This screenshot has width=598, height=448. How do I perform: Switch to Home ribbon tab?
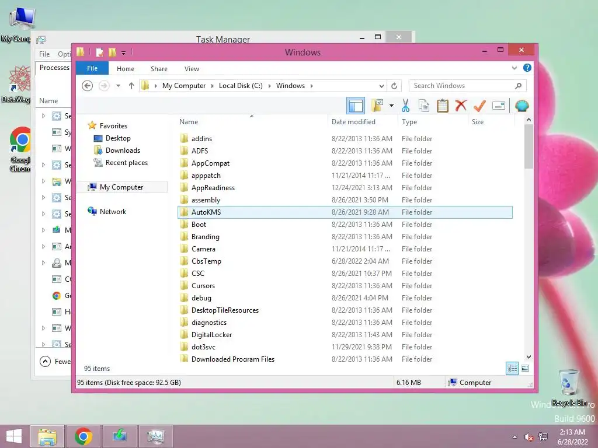tap(126, 69)
